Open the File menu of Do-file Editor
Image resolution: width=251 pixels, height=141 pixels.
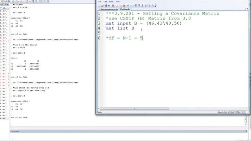coord(100,2)
